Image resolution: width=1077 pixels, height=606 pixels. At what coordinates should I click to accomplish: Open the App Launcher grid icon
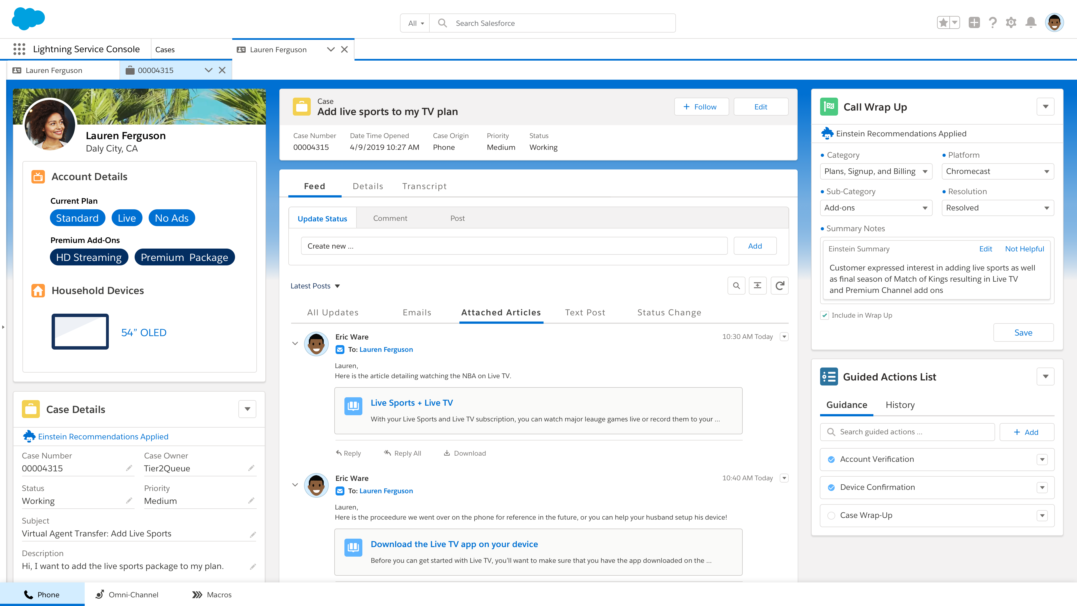click(x=19, y=49)
